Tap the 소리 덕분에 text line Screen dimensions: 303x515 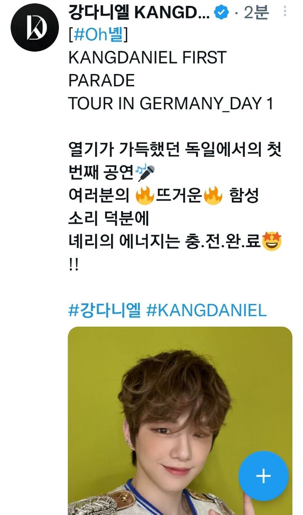click(109, 219)
